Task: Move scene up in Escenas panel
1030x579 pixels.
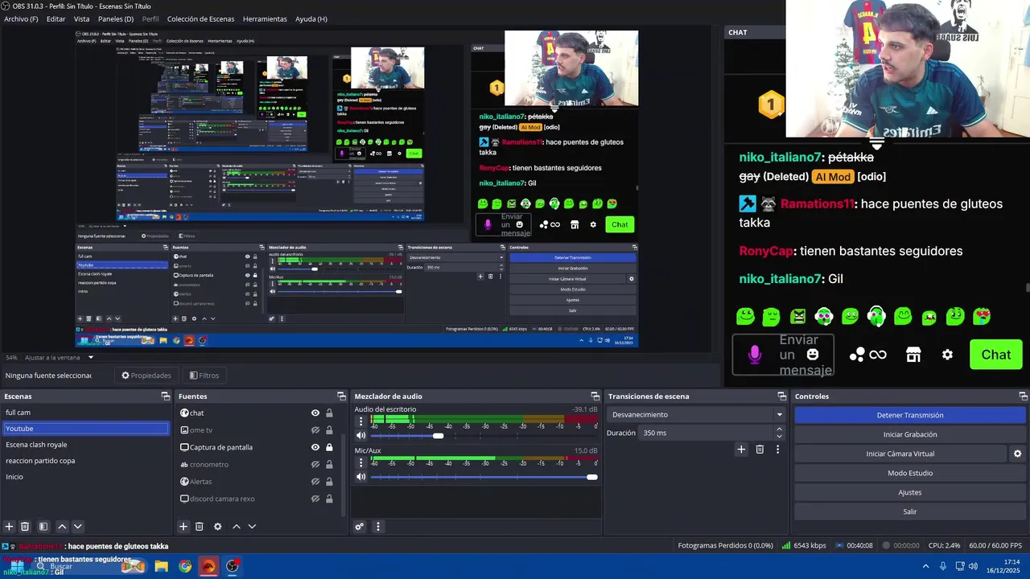Action: 62,527
